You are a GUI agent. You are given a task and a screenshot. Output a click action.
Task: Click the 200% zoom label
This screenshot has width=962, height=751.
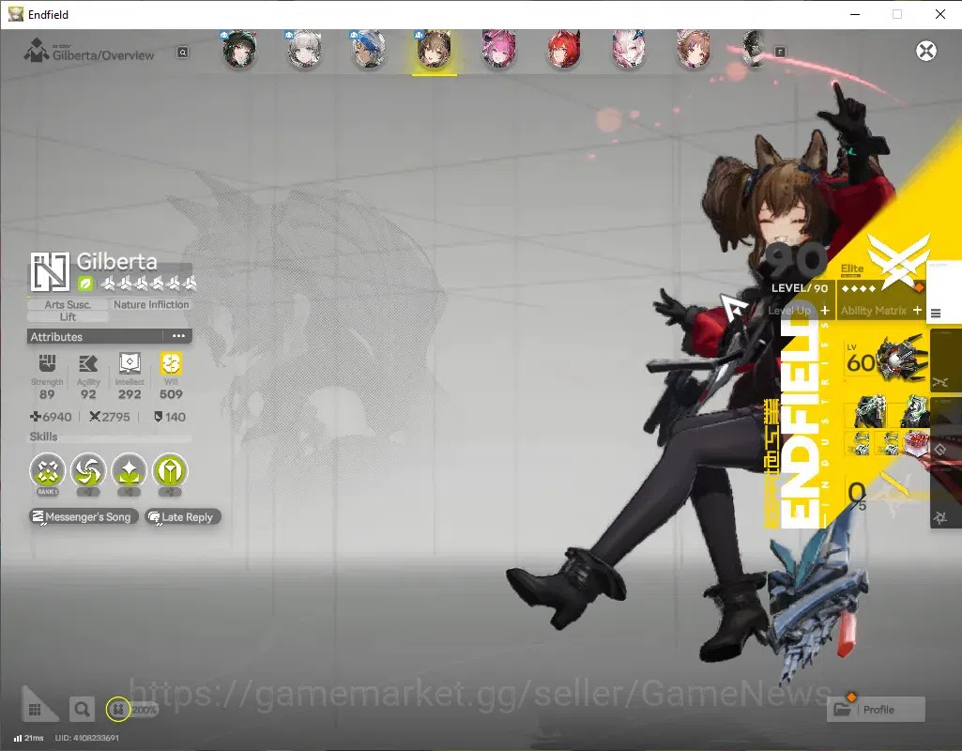point(145,710)
